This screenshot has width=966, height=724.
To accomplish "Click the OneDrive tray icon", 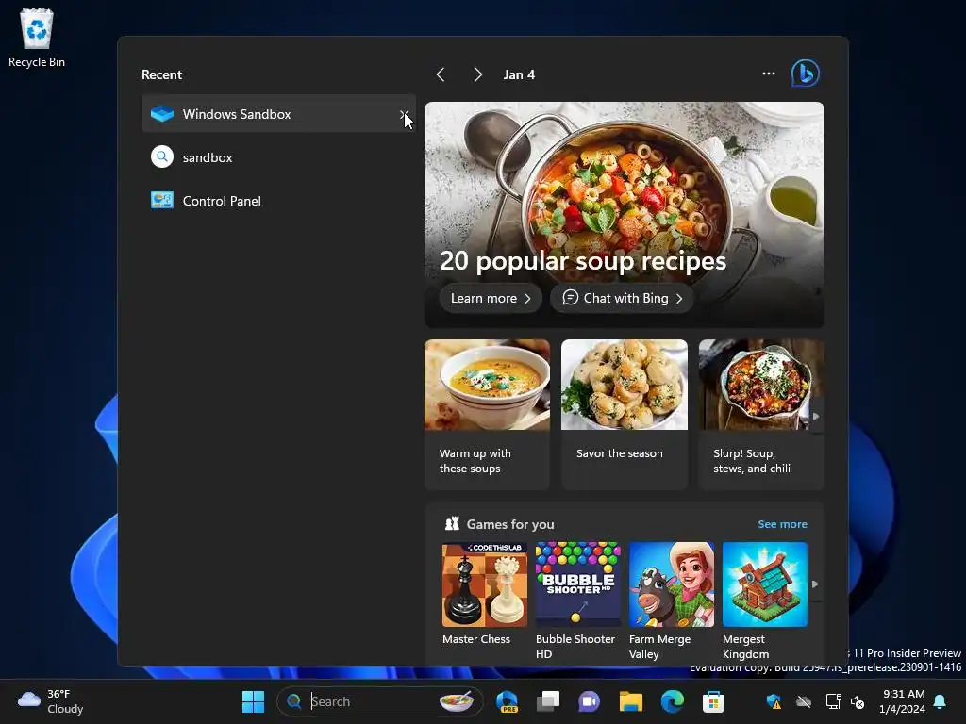I will (804, 701).
